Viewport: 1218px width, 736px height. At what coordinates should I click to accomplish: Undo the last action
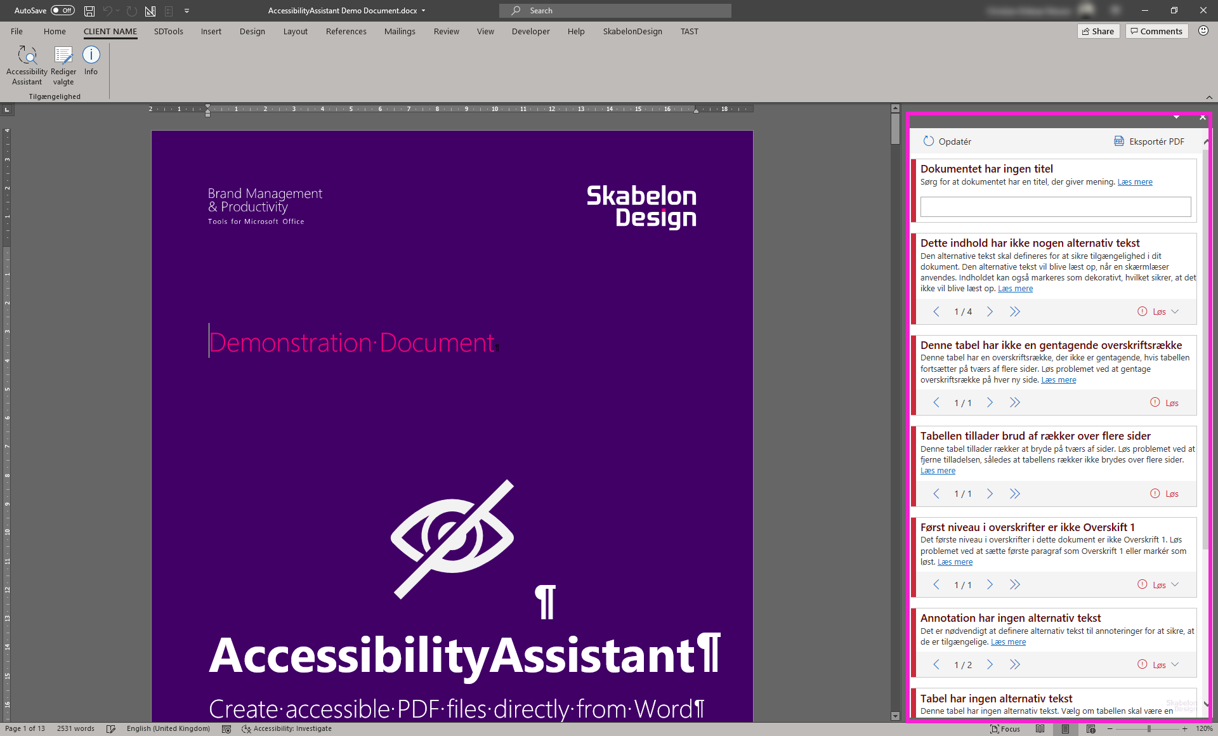pos(107,11)
